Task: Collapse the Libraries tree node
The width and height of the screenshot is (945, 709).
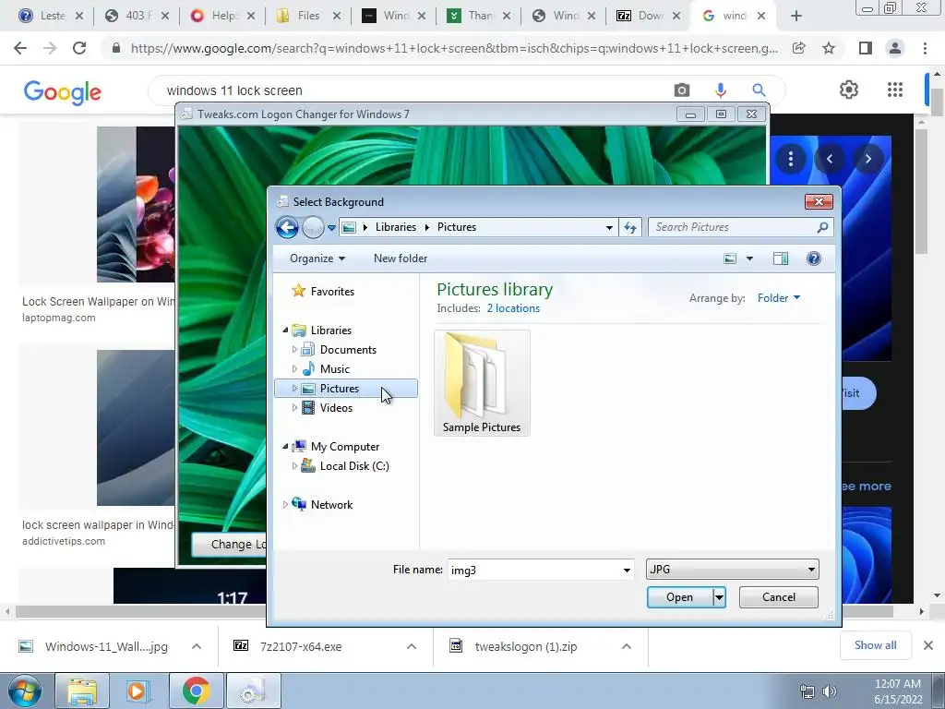Action: 286,330
